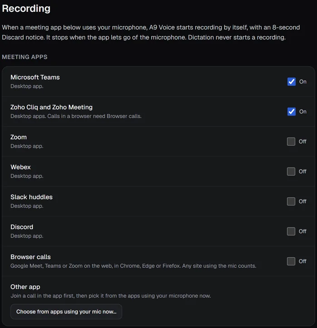Viewport: 317px width, 328px height.
Task: Click the Zoho Cliq and Zoho Meeting title
Action: 51,107
